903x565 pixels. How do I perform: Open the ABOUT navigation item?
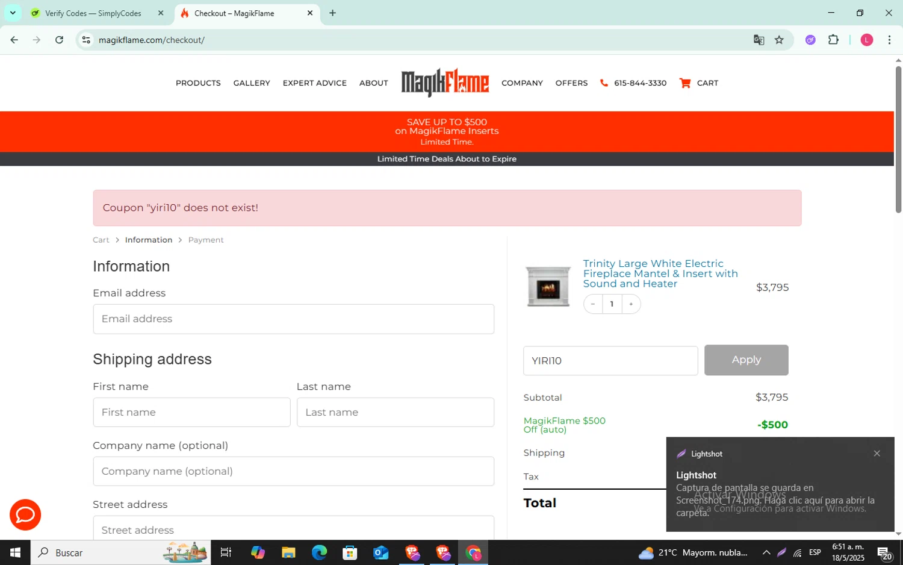point(374,83)
